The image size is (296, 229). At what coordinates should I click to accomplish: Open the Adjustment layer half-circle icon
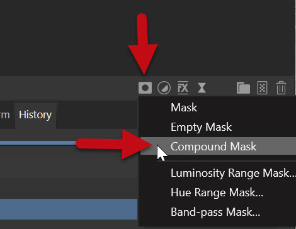[164, 87]
